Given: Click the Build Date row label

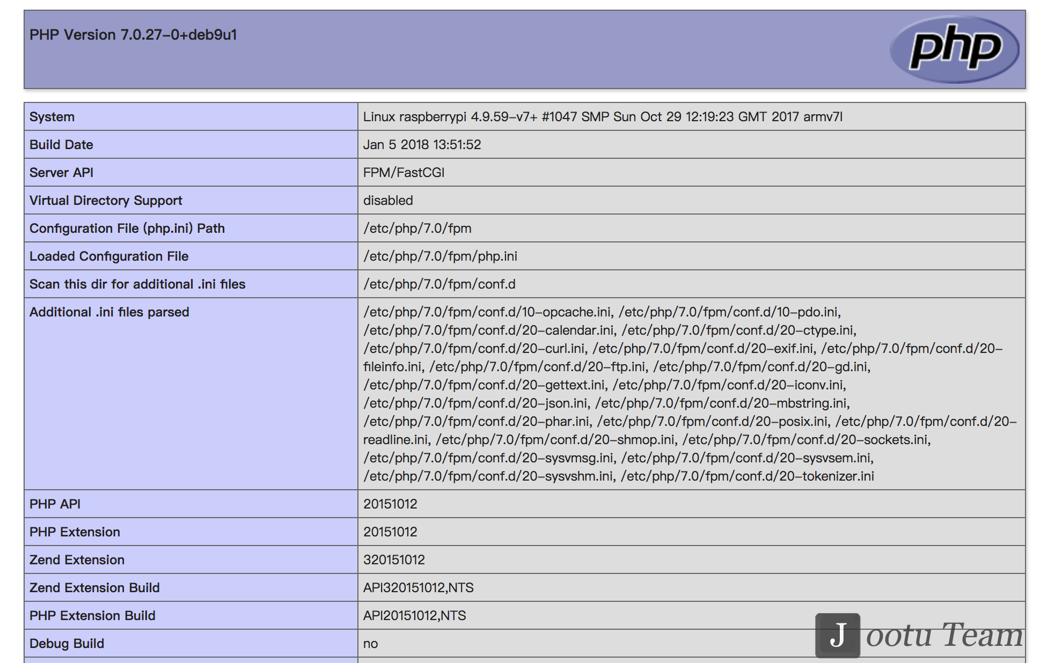Looking at the screenshot, I should pos(61,145).
